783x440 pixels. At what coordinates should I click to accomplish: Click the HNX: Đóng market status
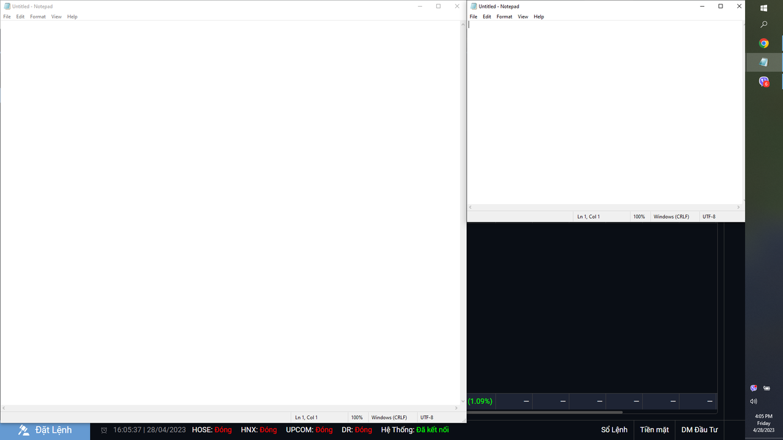[x=259, y=430]
